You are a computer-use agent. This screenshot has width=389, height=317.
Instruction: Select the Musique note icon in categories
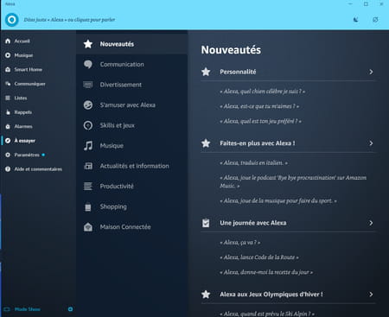(x=88, y=146)
